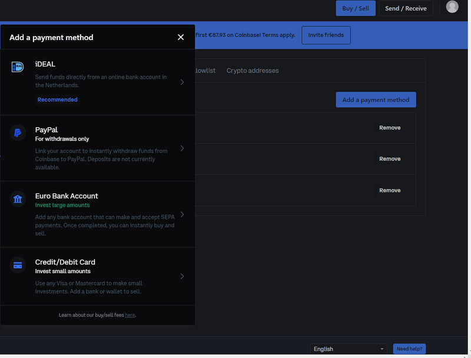Viewport: 471px width, 358px height.
Task: Open the user profile avatar
Action: [452, 6]
